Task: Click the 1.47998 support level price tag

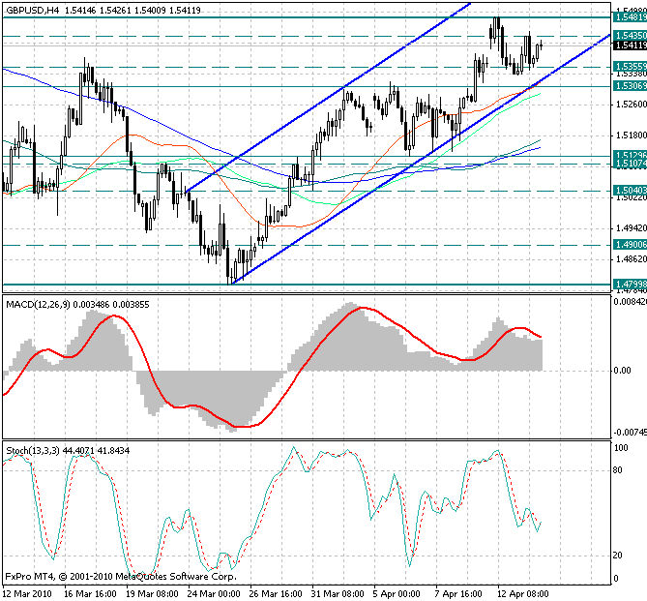Action: tap(629, 283)
